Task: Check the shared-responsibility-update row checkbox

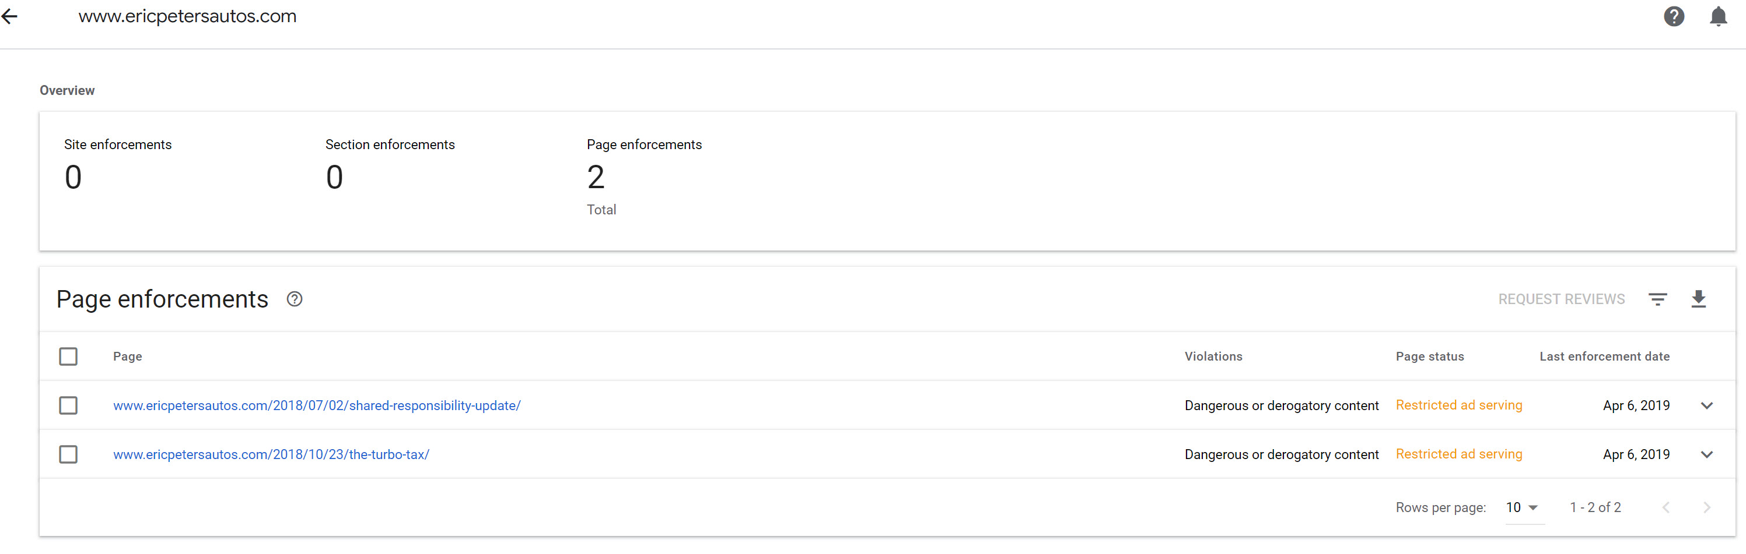Action: coord(68,405)
